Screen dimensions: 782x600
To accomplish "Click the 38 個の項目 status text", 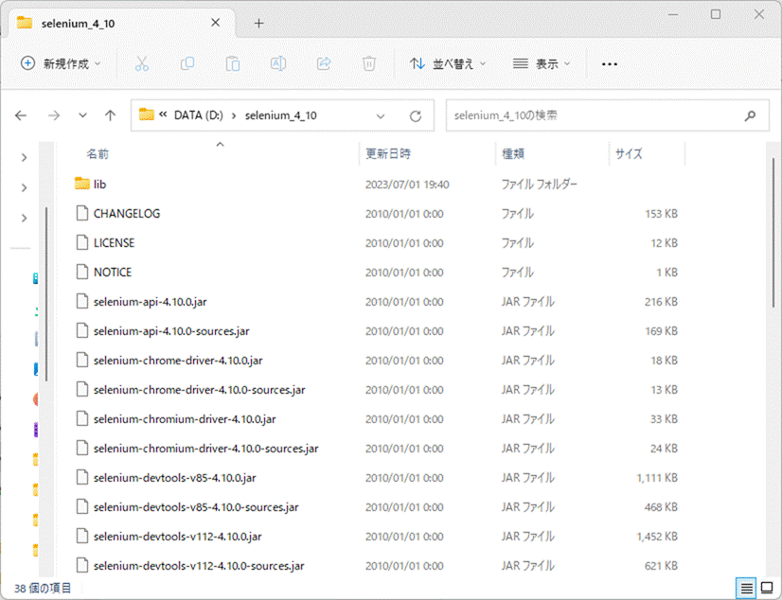I will [43, 589].
